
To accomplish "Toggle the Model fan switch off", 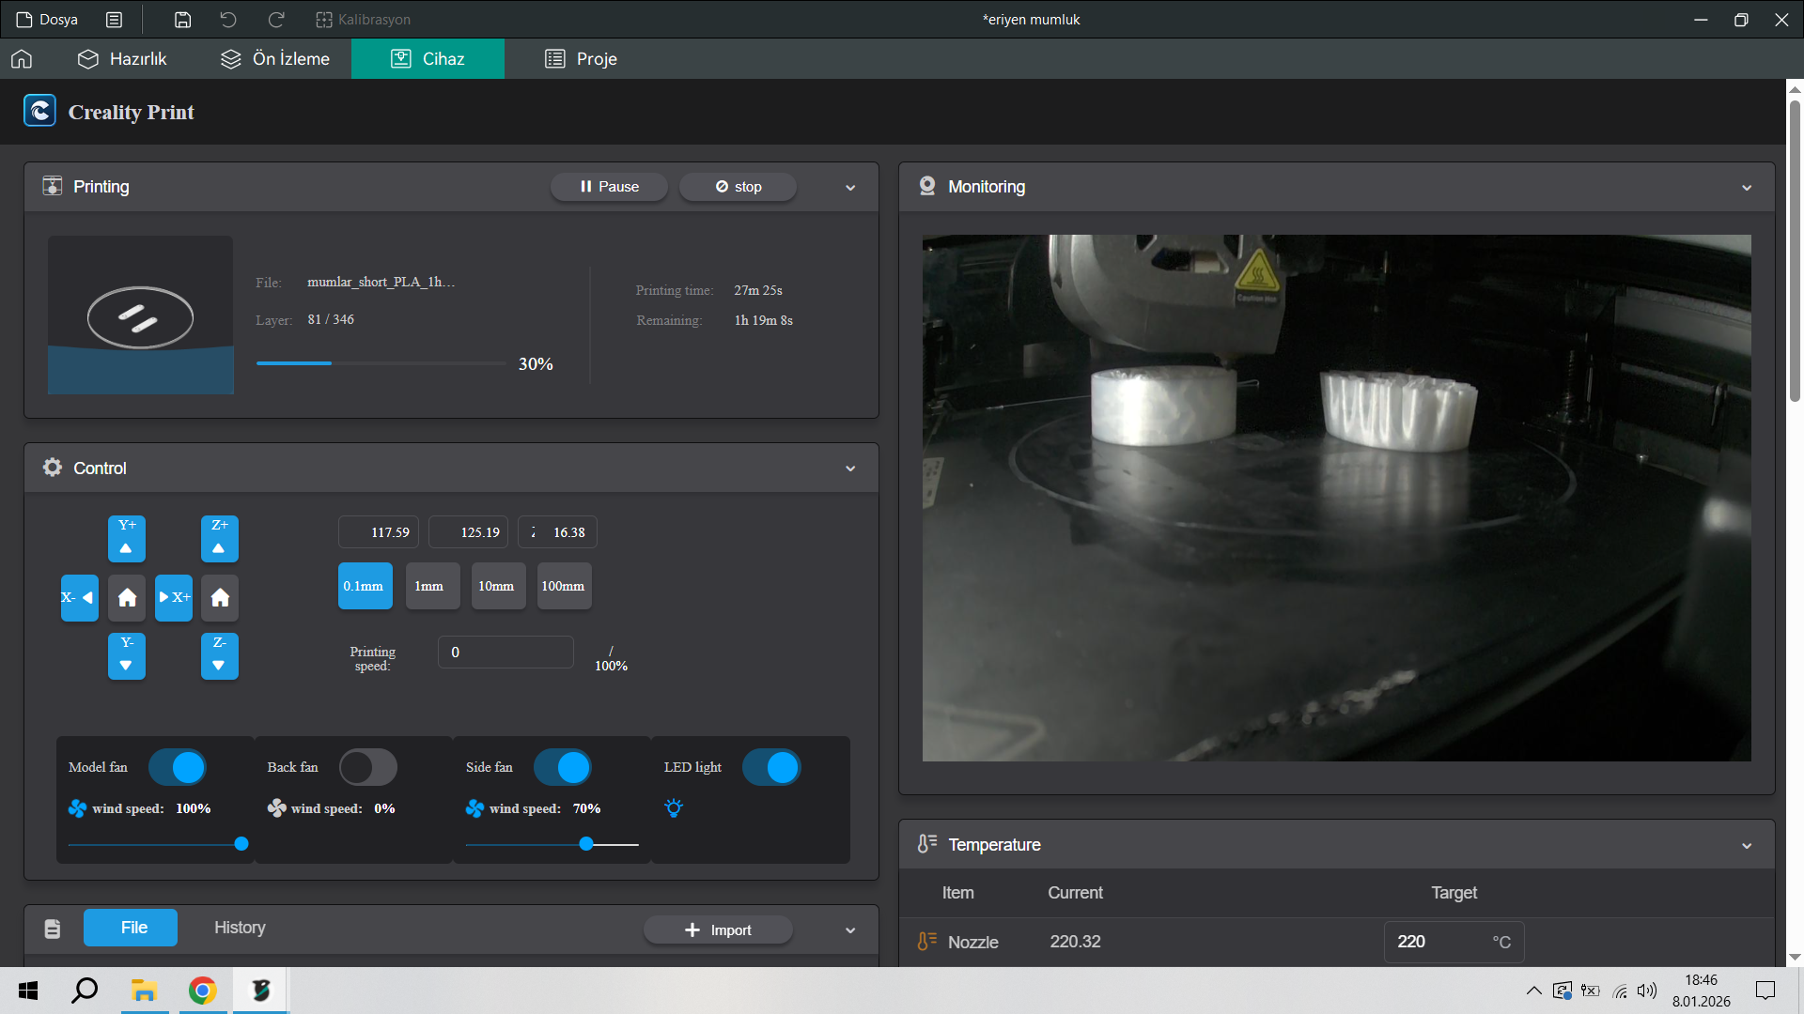I will pyautogui.click(x=178, y=767).
